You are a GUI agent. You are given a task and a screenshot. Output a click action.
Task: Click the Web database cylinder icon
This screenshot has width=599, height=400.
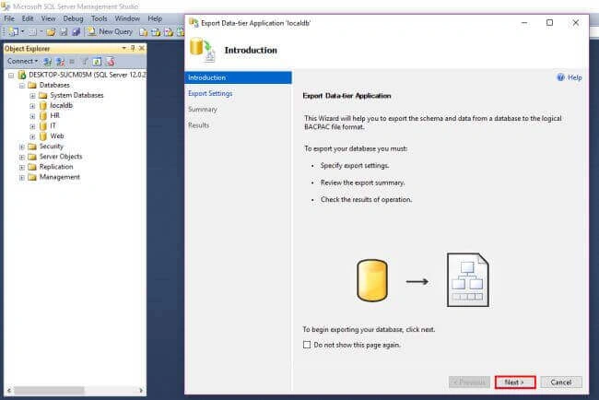pyautogui.click(x=43, y=136)
